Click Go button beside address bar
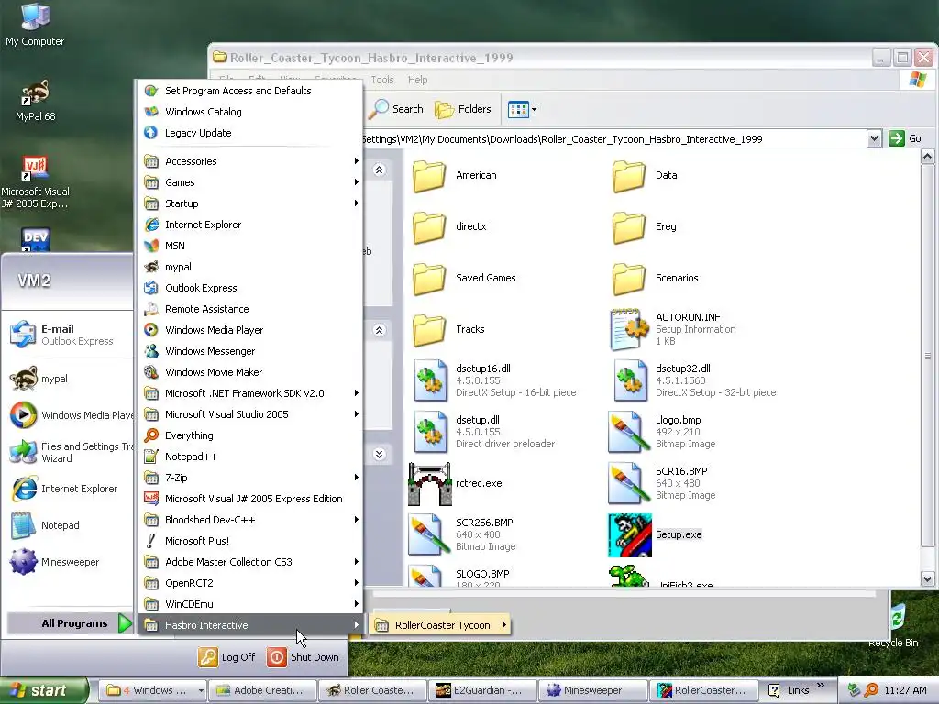 point(905,139)
